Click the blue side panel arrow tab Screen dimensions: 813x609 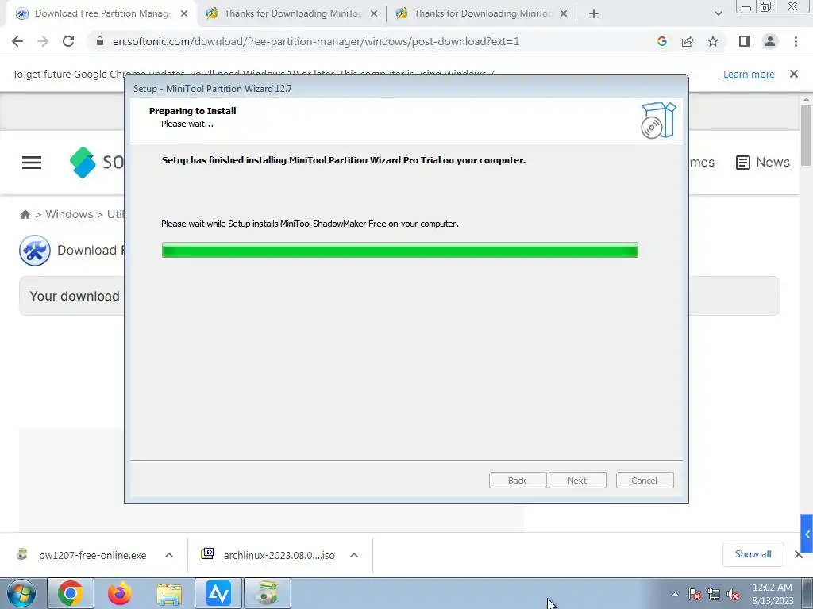(x=807, y=534)
